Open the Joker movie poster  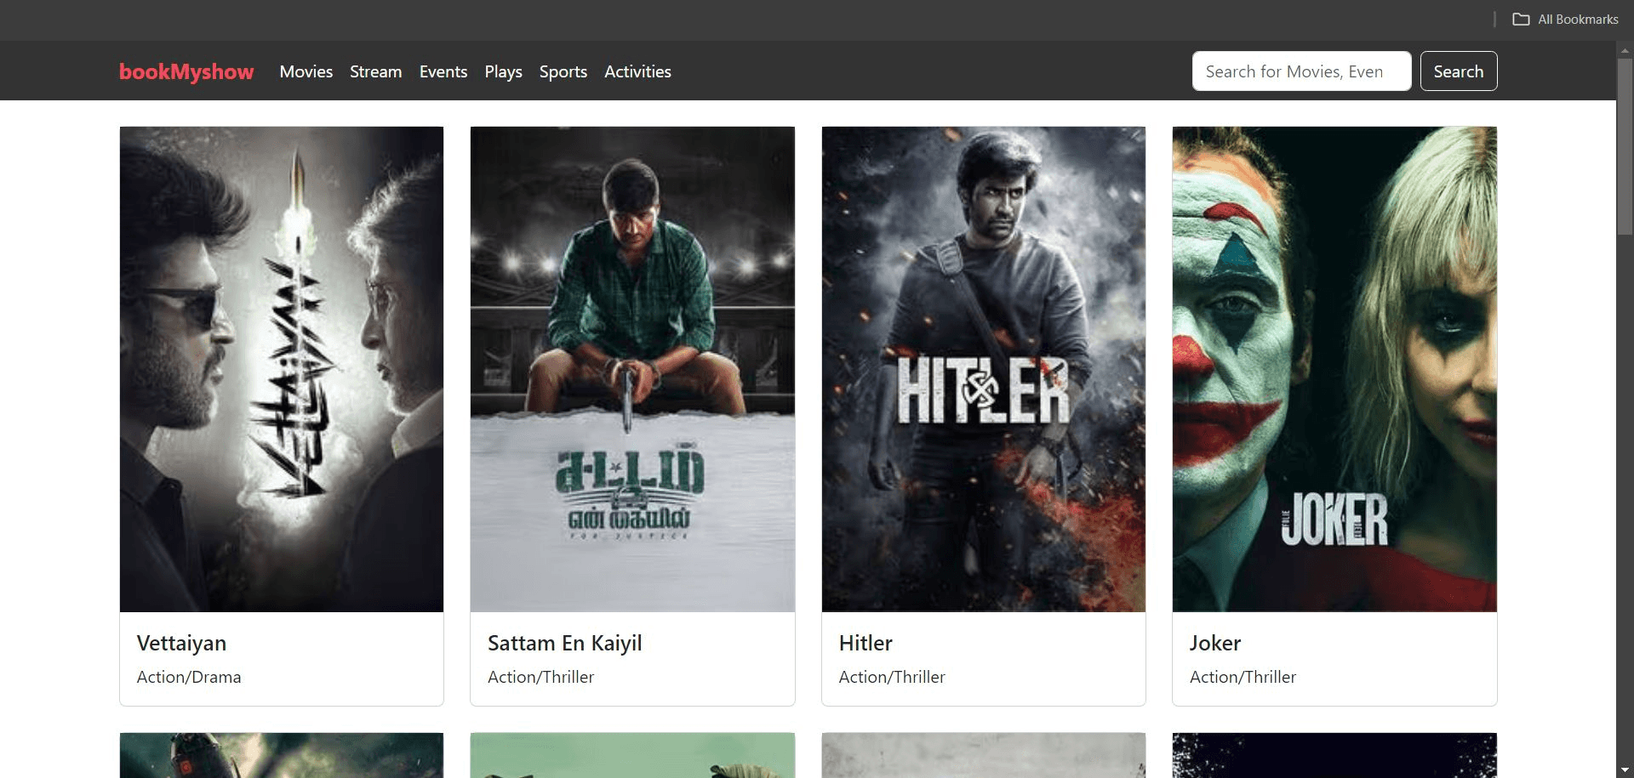tap(1334, 369)
